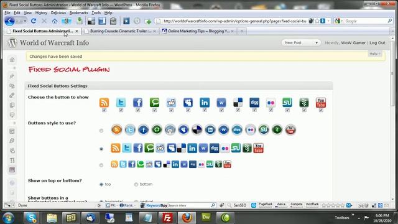Click the browser address bar URL

[235, 21]
